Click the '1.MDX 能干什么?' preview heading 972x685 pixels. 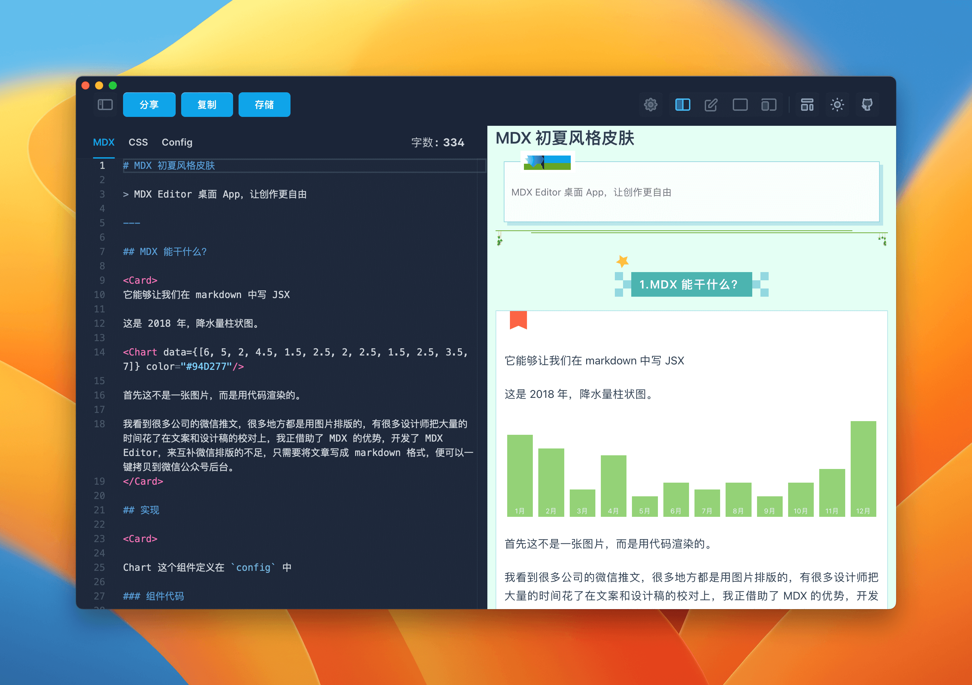tap(691, 284)
